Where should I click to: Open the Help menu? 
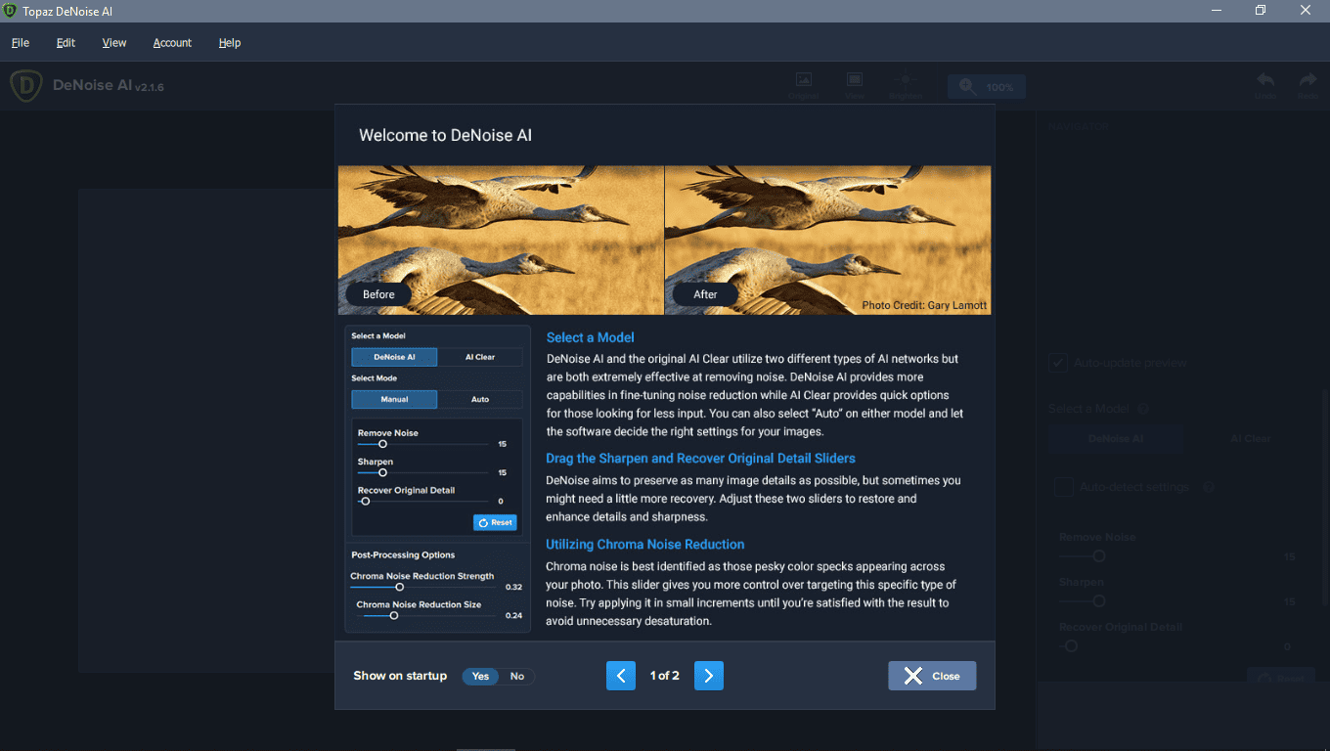pos(230,43)
